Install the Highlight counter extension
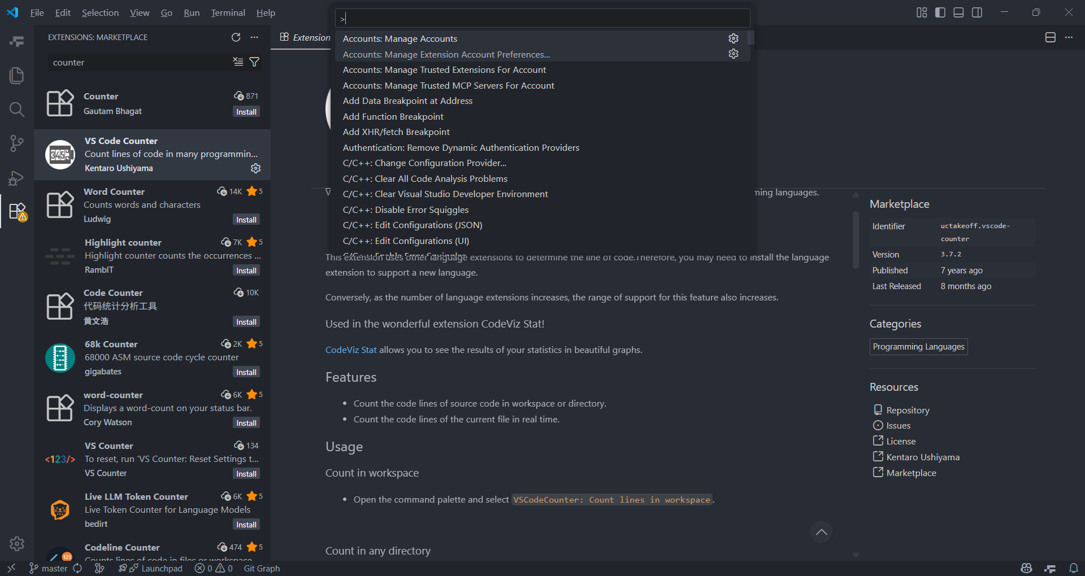Viewport: 1085px width, 576px height. pos(246,270)
